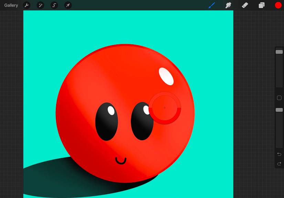Activate the Selection S-shaped tool

[54, 5]
